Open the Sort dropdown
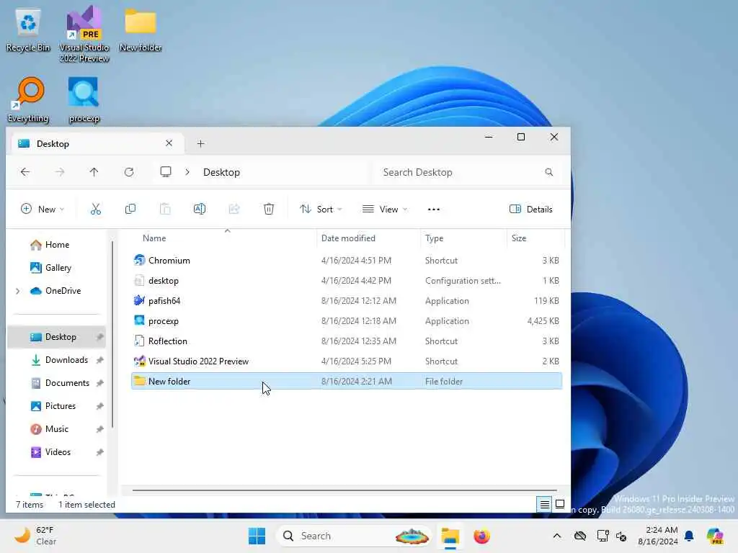This screenshot has width=738, height=553. 321,210
